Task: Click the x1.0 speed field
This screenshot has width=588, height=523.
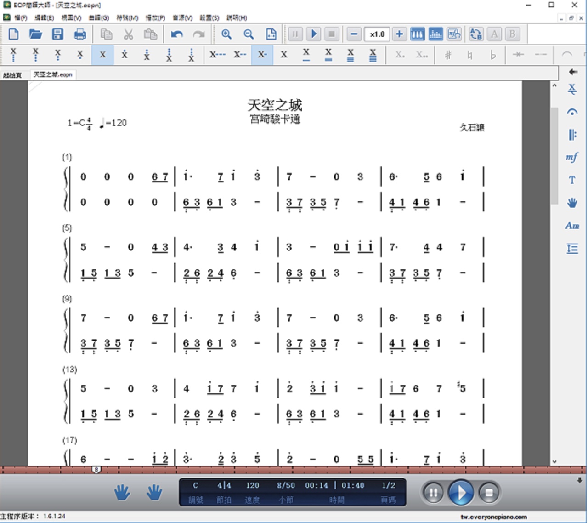Action: [377, 34]
